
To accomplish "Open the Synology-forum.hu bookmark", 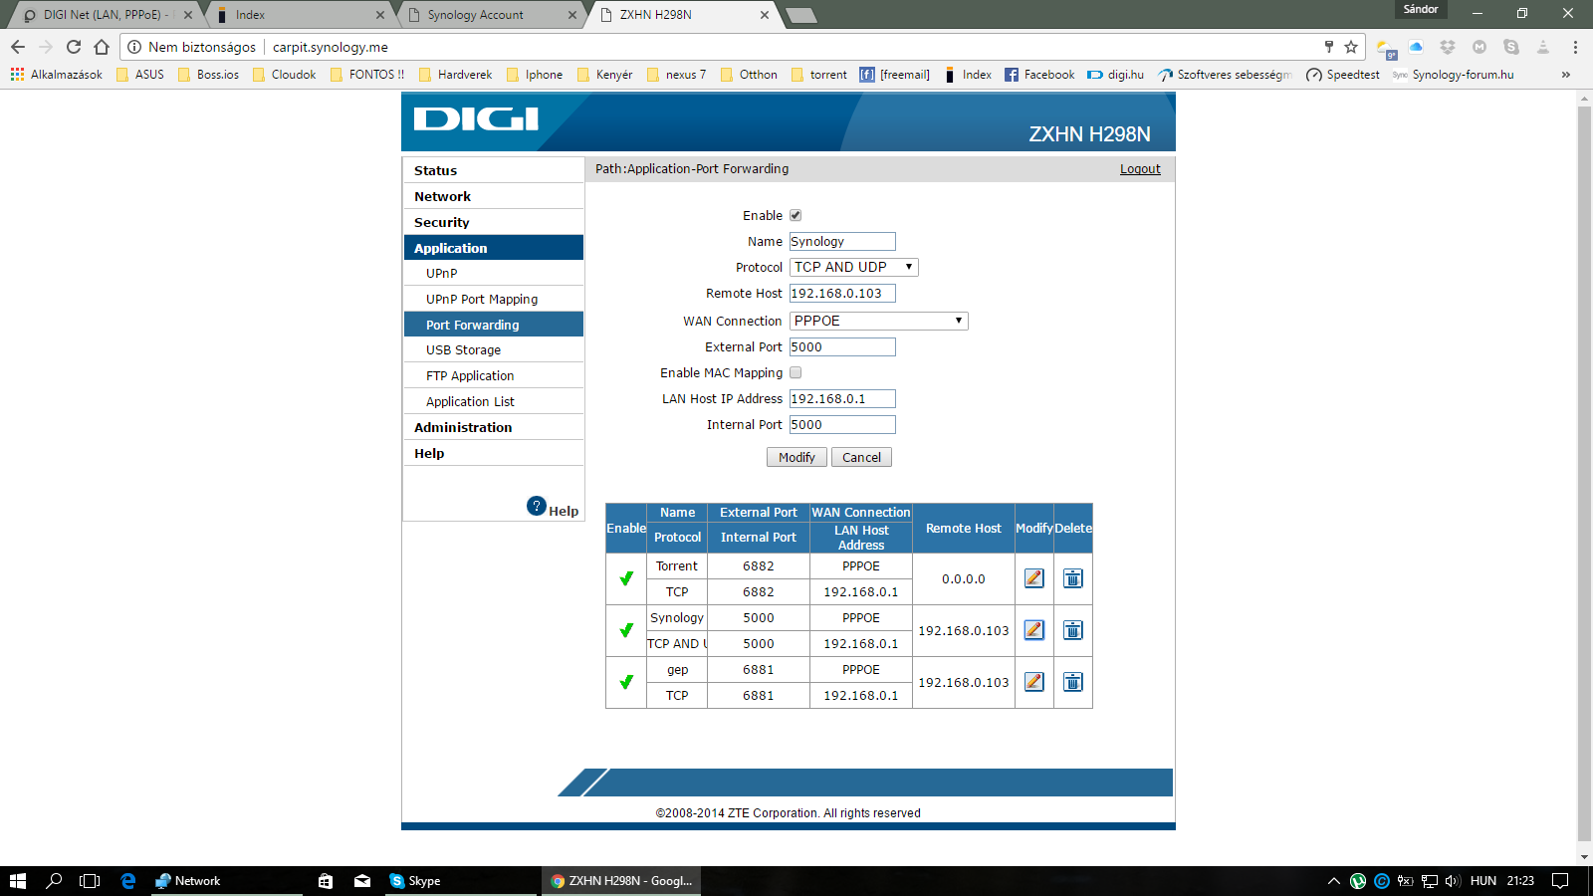I will (x=1454, y=75).
